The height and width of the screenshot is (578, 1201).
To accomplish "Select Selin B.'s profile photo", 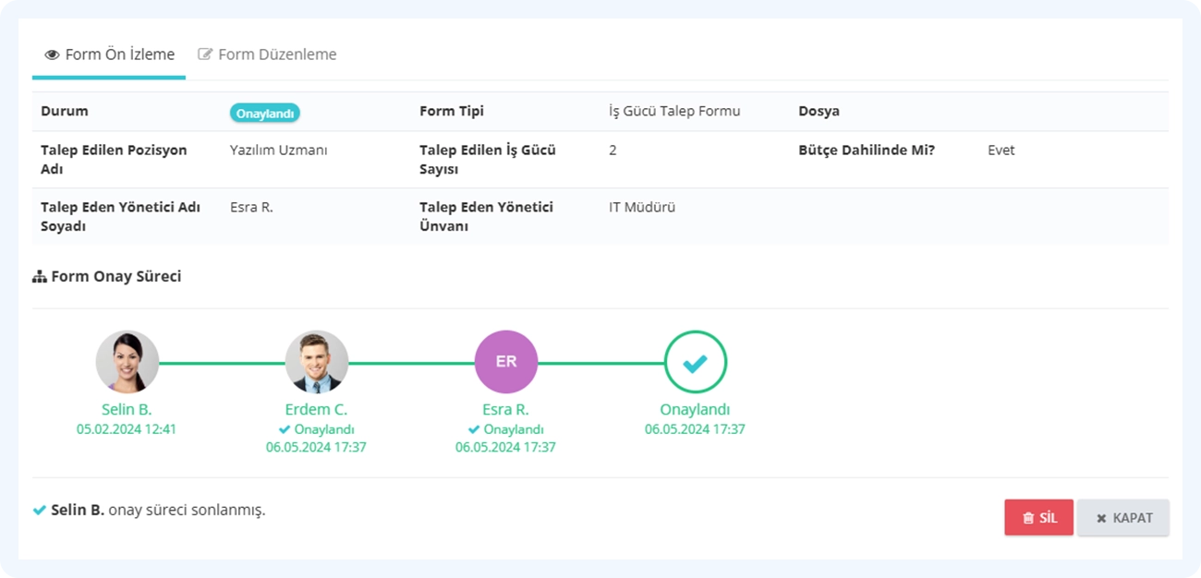I will coord(127,362).
